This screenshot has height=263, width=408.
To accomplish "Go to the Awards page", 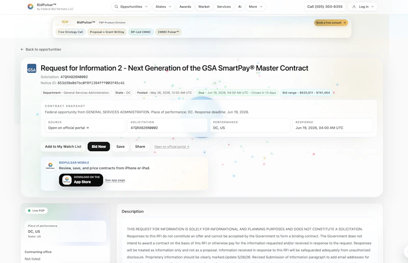I will tap(185, 7).
